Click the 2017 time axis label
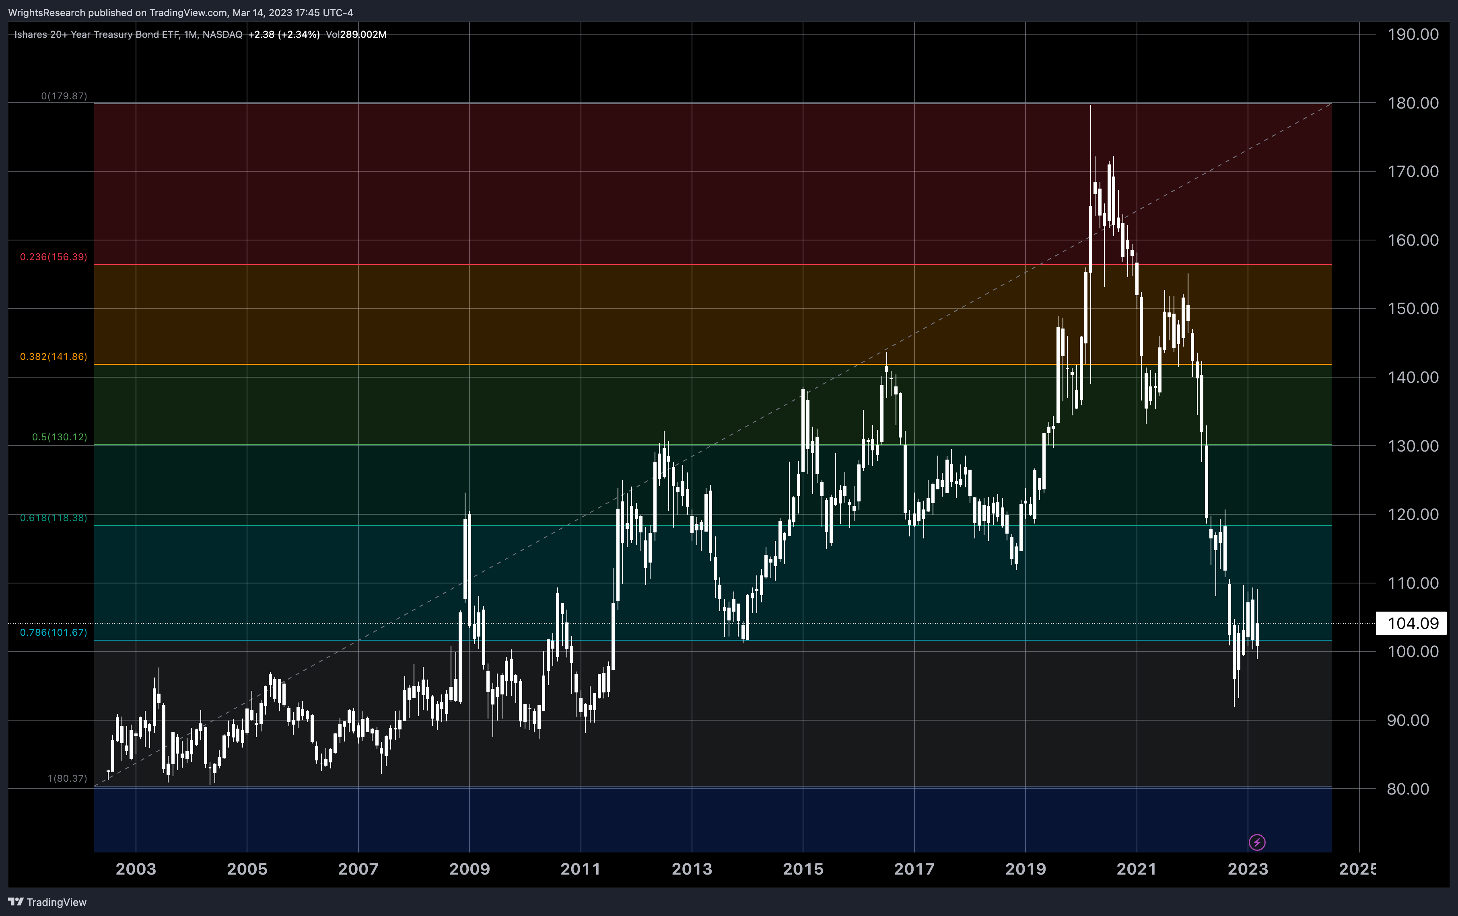 [914, 869]
